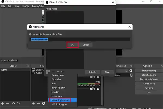Viewport: 163px width, 109px height.
Task: Remove scene with the minus icon
Action: tap(8, 103)
